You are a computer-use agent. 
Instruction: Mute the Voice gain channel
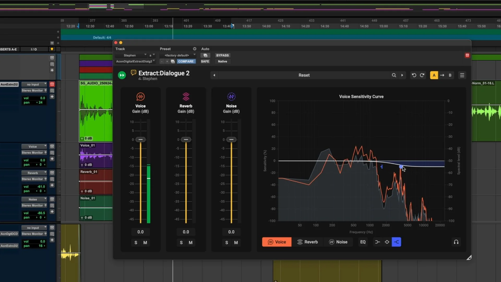coord(145,243)
